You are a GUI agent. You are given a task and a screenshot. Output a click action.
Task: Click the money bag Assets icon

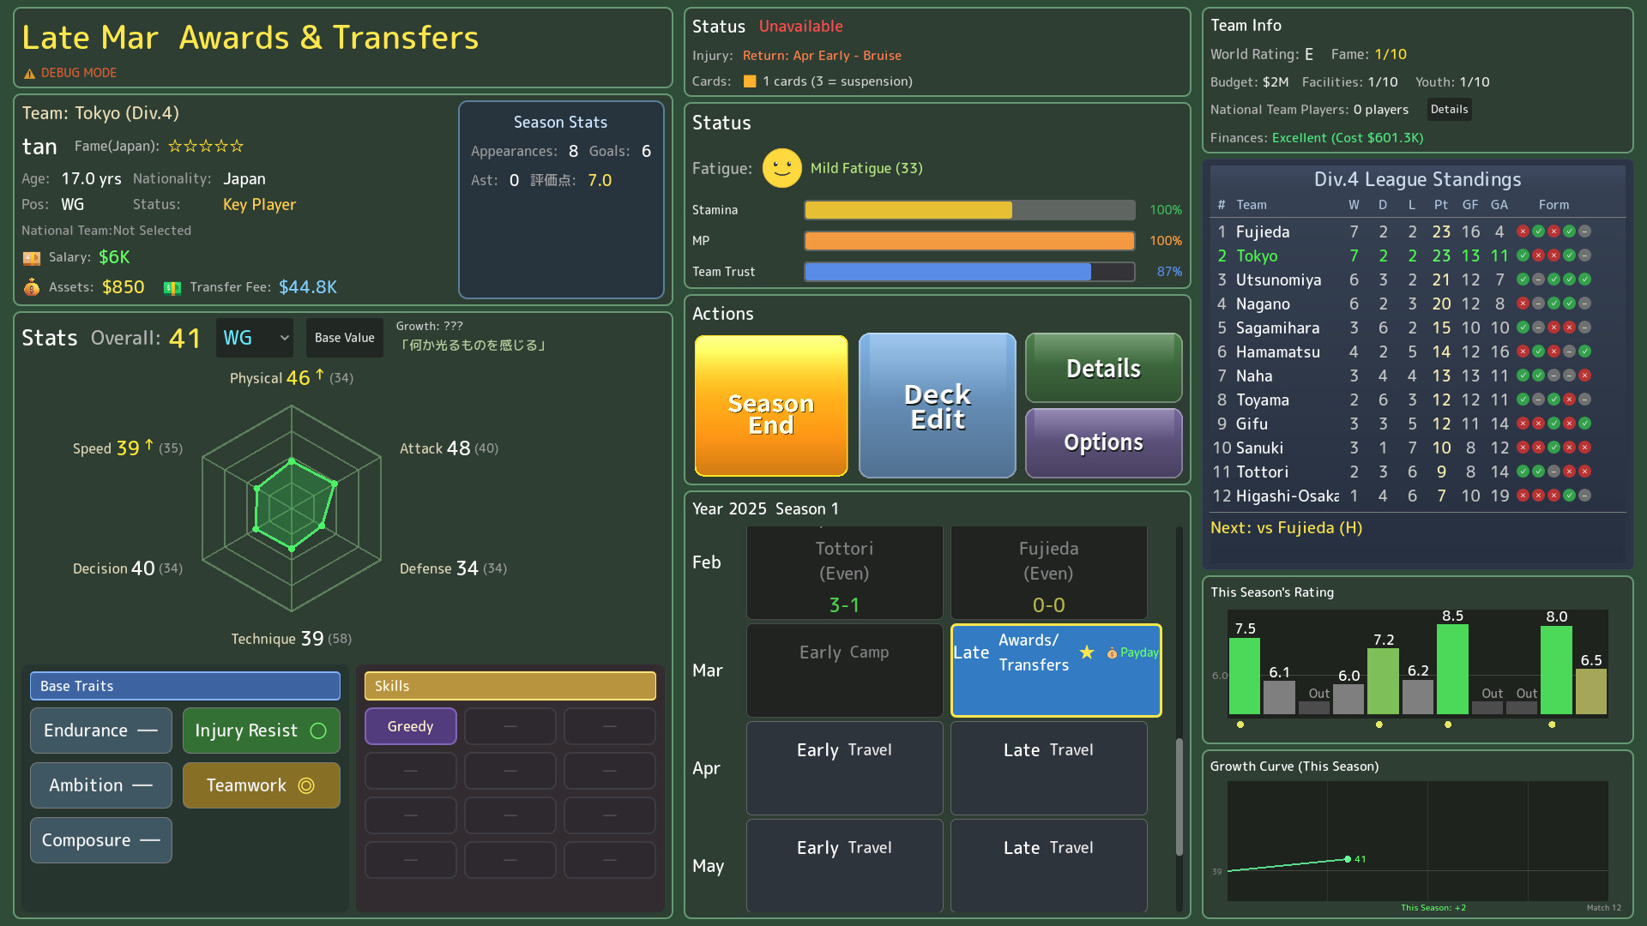point(31,287)
